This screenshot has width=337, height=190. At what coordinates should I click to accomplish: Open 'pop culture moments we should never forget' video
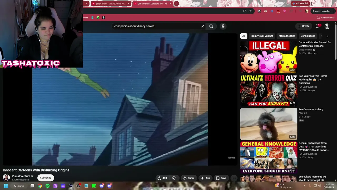click(312, 178)
